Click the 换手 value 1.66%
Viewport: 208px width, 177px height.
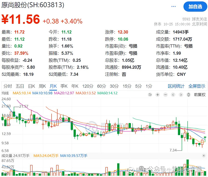[x=67, y=46]
